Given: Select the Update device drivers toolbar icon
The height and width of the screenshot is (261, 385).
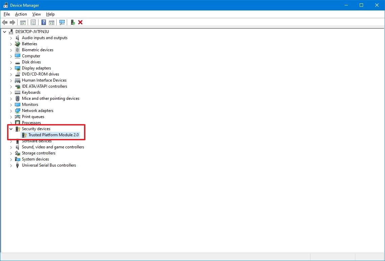Looking at the screenshot, I should [72, 22].
